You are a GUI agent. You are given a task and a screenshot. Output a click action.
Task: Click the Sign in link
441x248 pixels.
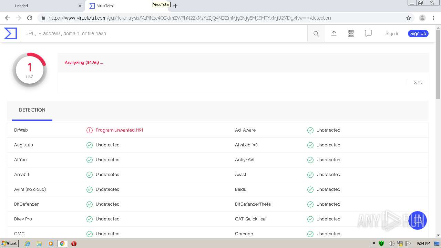(392, 33)
